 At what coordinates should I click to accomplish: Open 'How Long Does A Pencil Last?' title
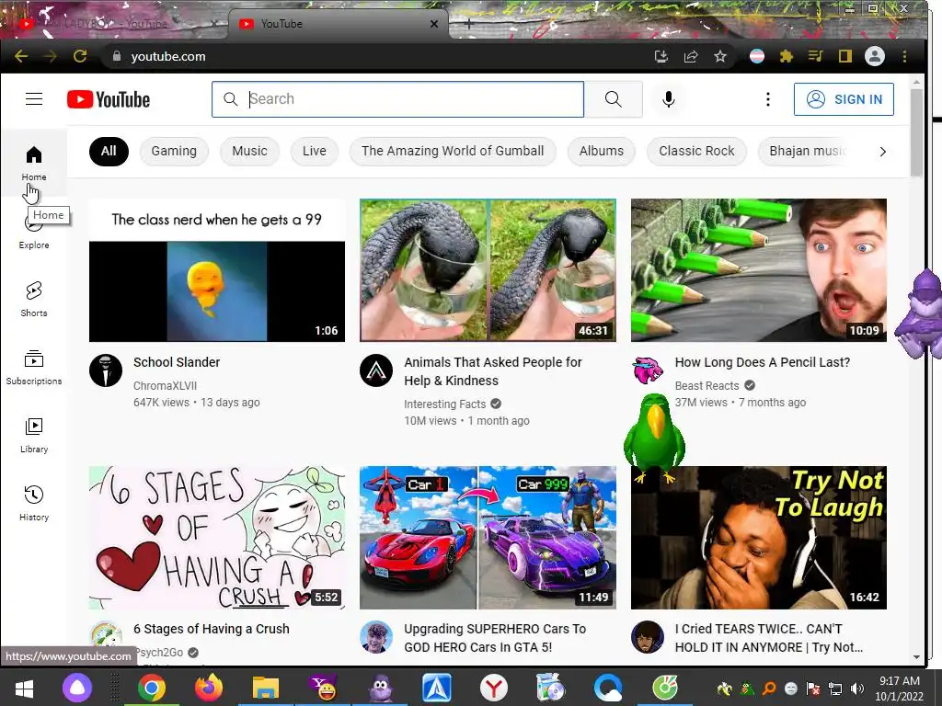763,362
